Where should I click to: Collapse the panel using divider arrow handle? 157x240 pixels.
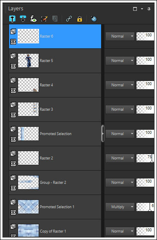[x=103, y=133]
